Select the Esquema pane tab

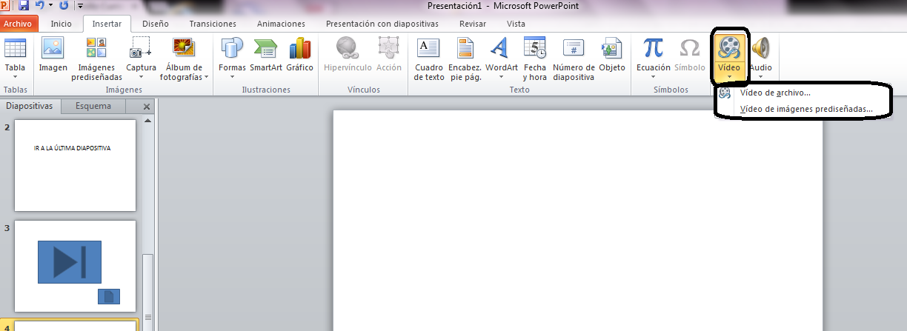pyautogui.click(x=93, y=106)
